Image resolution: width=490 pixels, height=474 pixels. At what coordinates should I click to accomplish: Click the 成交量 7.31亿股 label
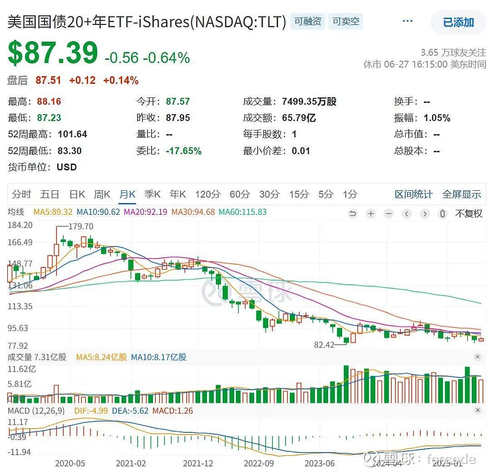coord(37,357)
